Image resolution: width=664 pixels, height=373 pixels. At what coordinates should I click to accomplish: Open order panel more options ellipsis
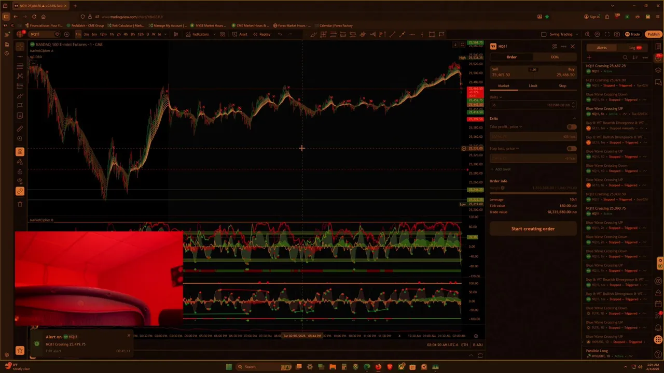tap(563, 47)
